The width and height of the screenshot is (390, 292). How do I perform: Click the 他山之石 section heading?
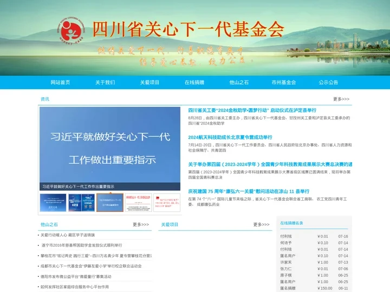[49, 224]
